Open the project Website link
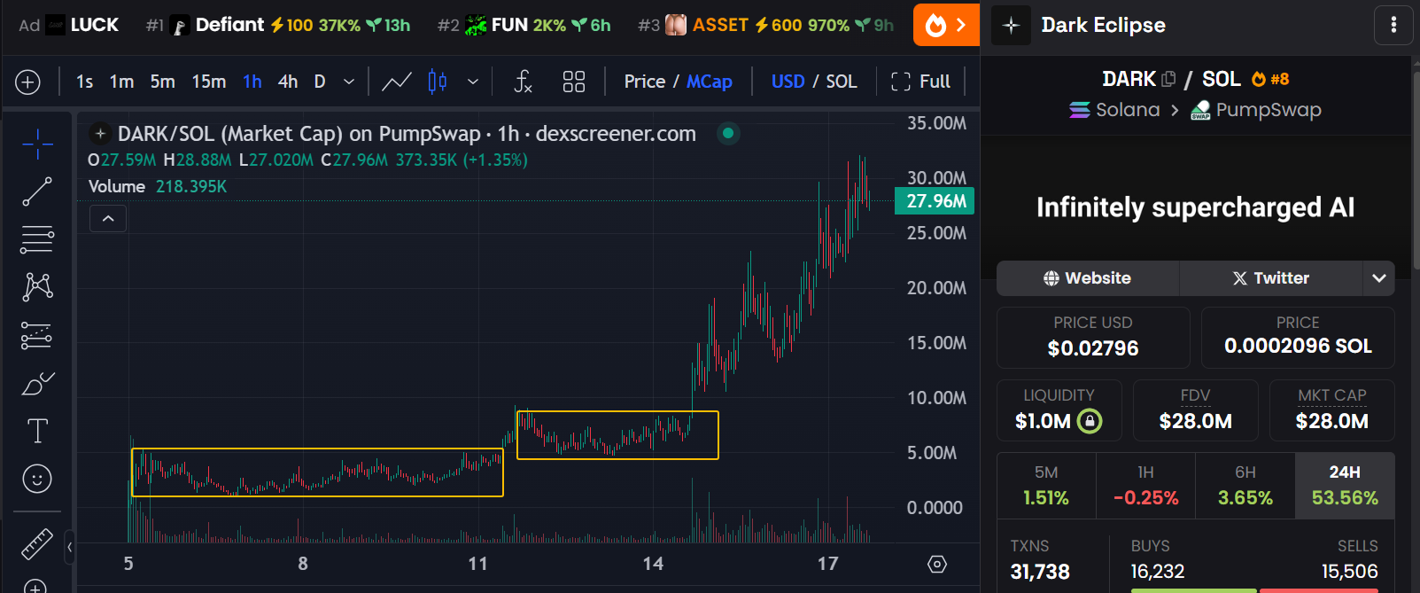Image resolution: width=1420 pixels, height=593 pixels. (x=1088, y=278)
